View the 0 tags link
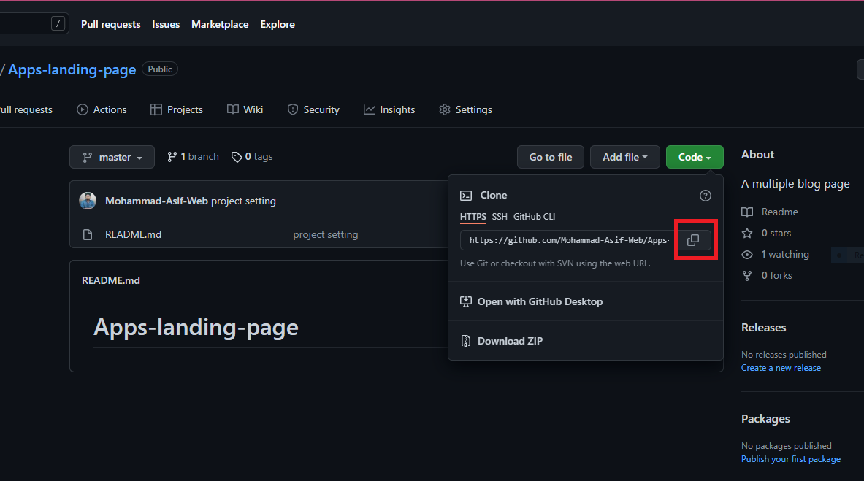The height and width of the screenshot is (481, 864). [x=252, y=157]
